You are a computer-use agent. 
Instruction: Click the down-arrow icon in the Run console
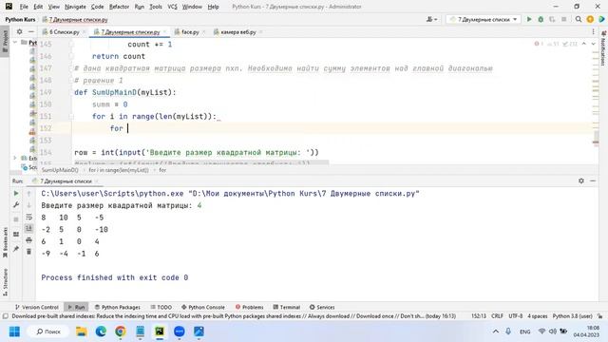pyautogui.click(x=28, y=205)
